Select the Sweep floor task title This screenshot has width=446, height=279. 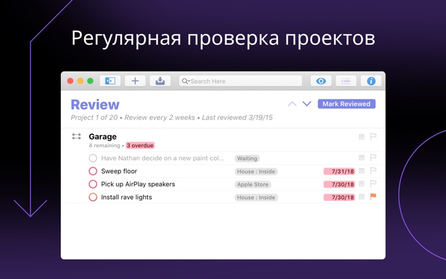[x=119, y=171]
